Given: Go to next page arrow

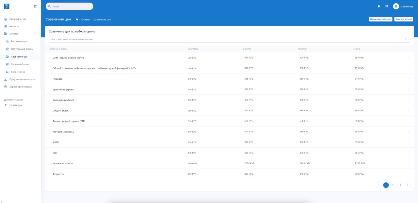Looking at the screenshot, I should click(408, 185).
